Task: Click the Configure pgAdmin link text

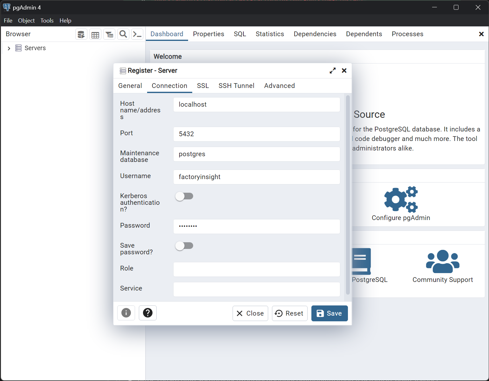Action: [401, 218]
